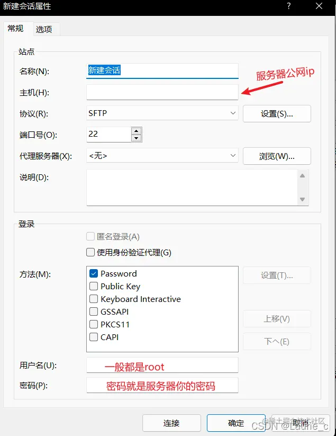Check the 使用身份验证代理(G) option
The width and height of the screenshot is (336, 436).
pyautogui.click(x=89, y=253)
